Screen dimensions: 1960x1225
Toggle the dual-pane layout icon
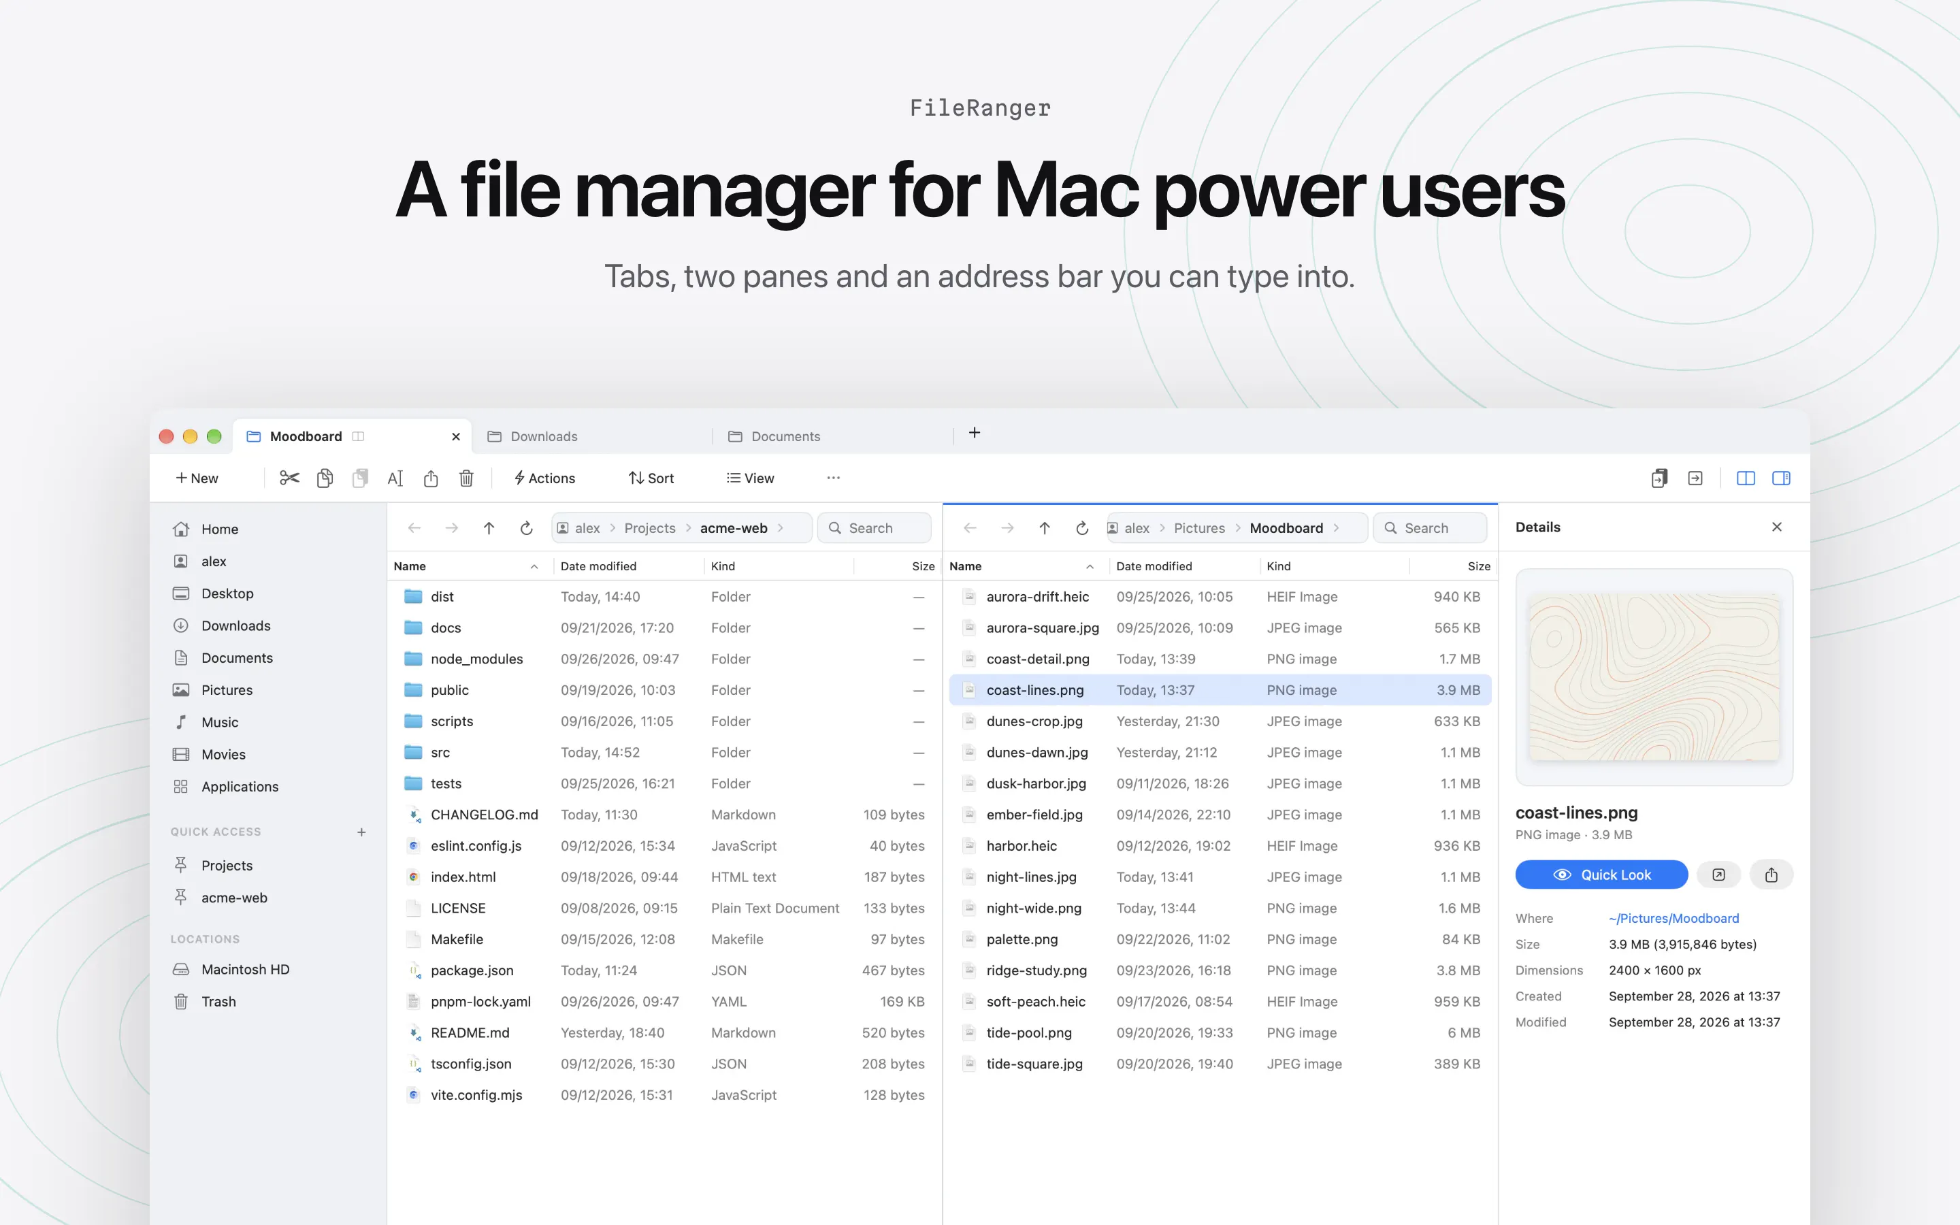point(1746,478)
